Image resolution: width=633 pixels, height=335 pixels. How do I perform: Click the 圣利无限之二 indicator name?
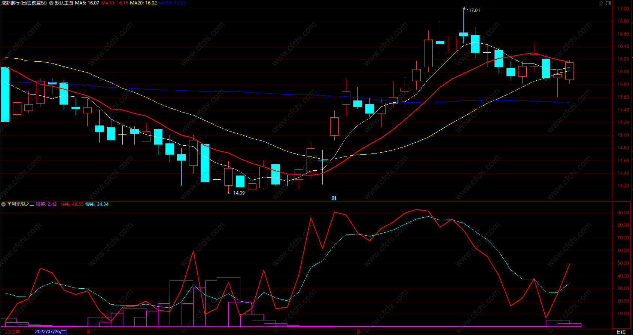pos(20,204)
